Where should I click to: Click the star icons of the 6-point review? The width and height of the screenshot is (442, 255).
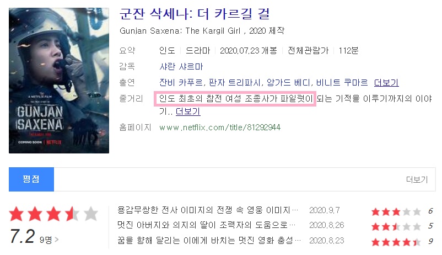pyautogui.click(x=396, y=211)
